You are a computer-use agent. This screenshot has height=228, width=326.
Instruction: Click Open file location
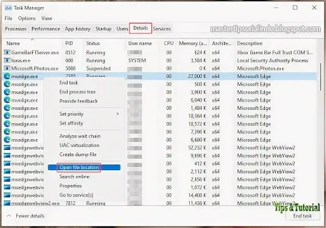tap(84, 167)
